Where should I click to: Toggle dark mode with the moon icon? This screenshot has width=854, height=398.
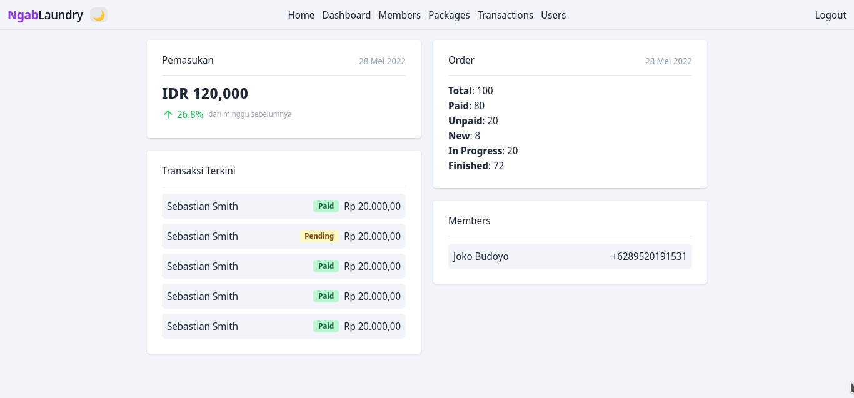(99, 14)
